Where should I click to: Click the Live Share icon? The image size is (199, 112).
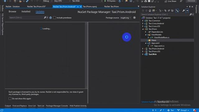coord(166,1)
